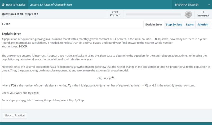
Task: View the Solution tab
Action: tap(203, 25)
